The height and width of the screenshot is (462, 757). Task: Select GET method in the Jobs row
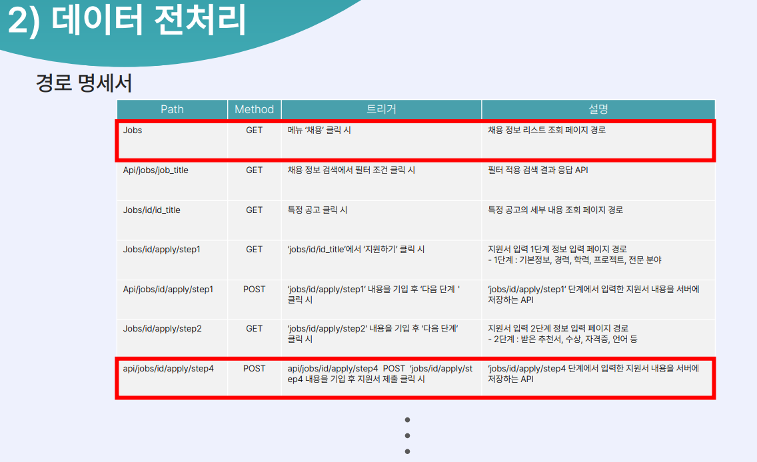255,130
